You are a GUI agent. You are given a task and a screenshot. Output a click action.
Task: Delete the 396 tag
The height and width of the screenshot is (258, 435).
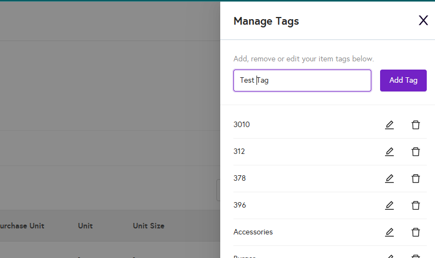click(x=416, y=205)
